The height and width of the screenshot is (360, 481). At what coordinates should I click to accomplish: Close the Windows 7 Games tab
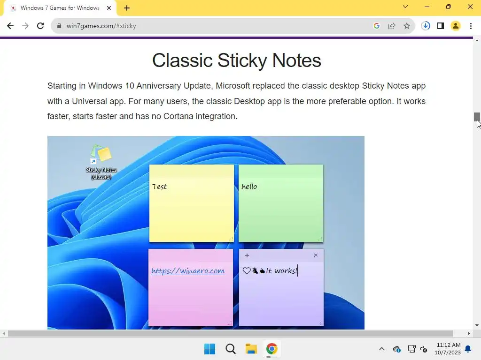[109, 8]
